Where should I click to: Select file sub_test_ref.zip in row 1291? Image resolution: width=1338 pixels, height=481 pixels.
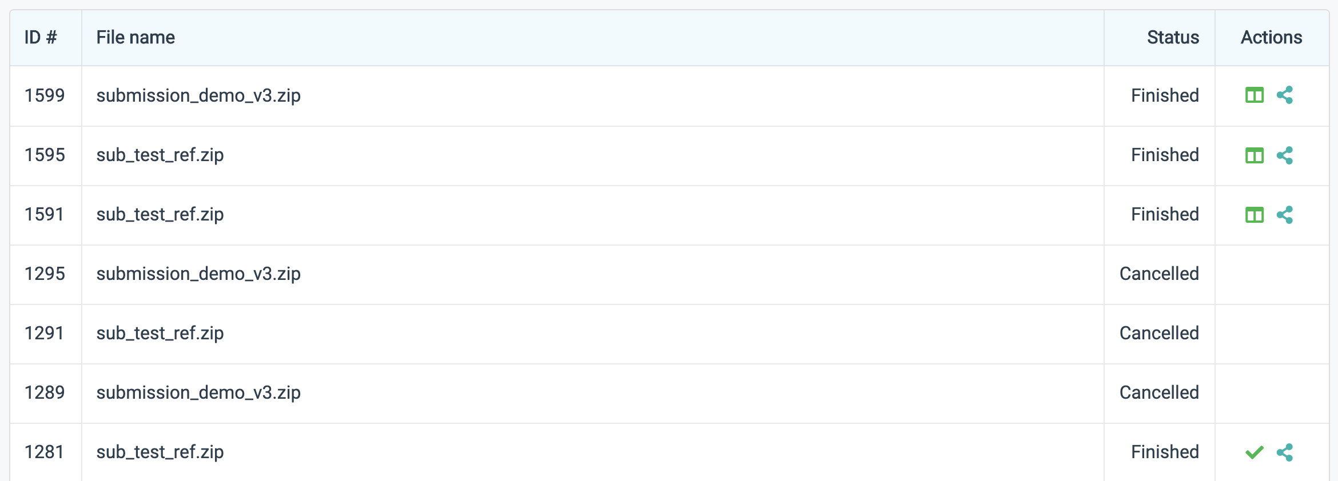coord(160,334)
